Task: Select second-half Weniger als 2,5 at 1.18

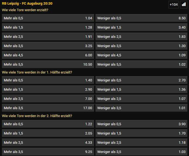Action: (141, 142)
